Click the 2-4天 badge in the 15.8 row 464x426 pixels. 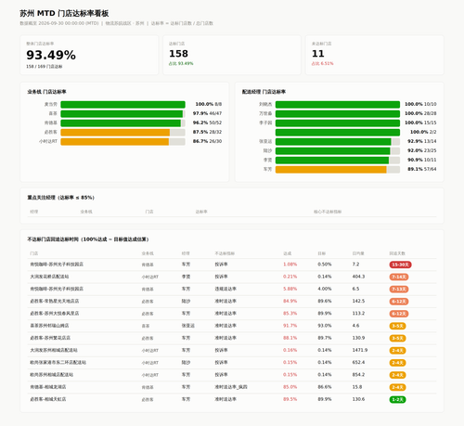397,387
